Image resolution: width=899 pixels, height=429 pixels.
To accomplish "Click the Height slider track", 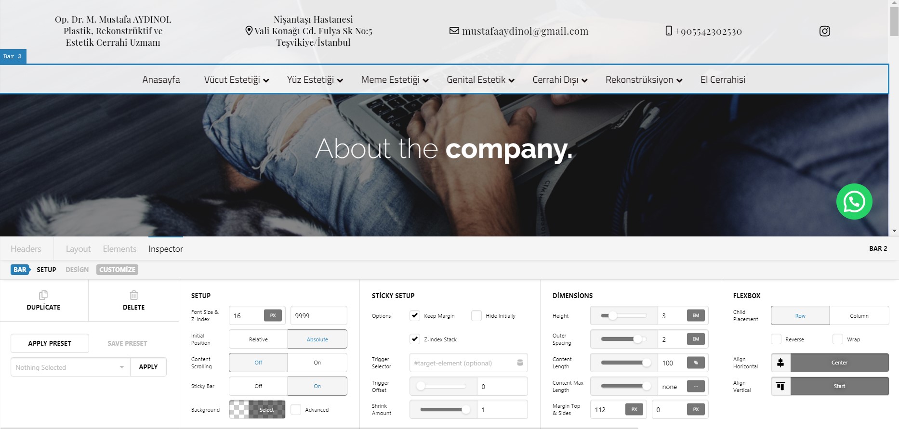I will click(624, 316).
